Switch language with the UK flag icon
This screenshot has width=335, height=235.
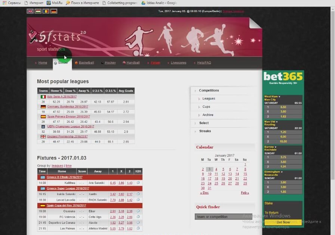30,11
